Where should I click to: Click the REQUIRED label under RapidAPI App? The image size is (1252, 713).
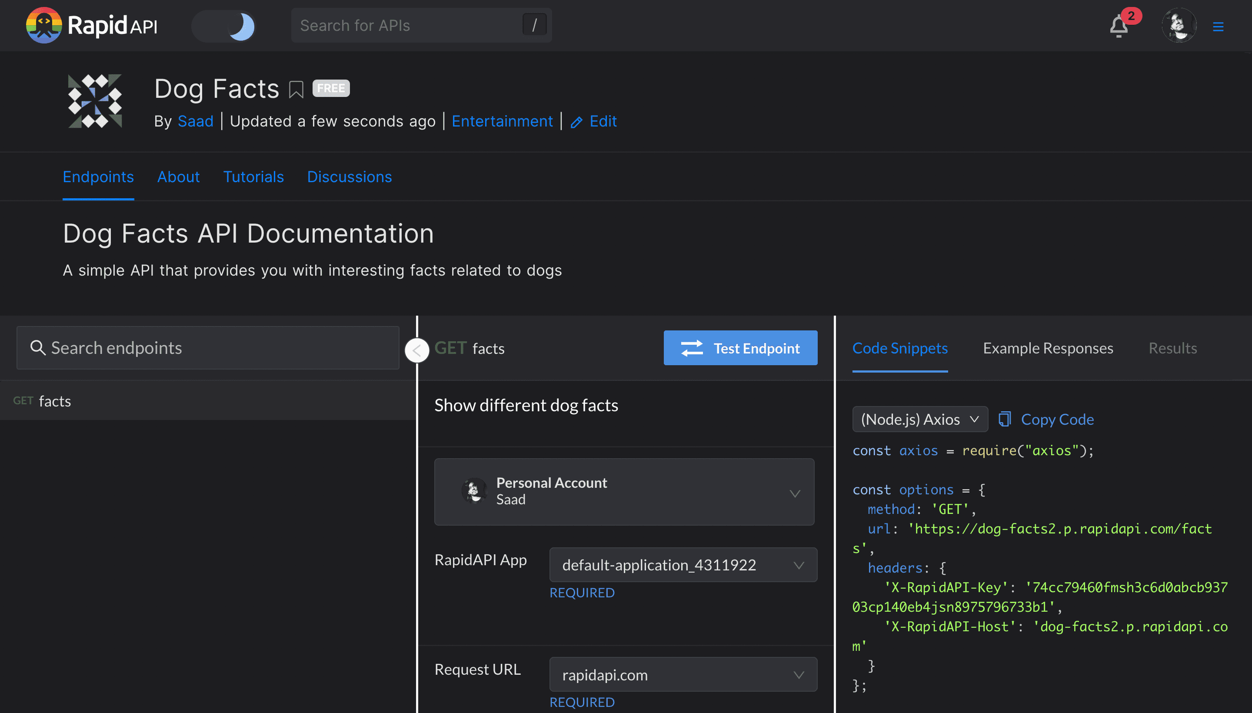pyautogui.click(x=582, y=593)
